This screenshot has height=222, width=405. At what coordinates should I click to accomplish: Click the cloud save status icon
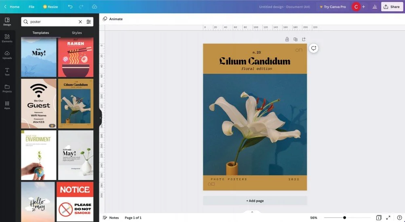click(95, 7)
